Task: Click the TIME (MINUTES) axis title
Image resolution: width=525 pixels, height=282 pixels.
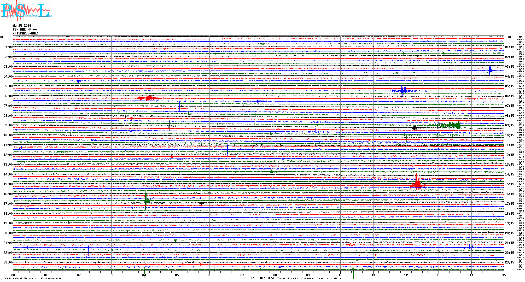Action: [x=261, y=278]
